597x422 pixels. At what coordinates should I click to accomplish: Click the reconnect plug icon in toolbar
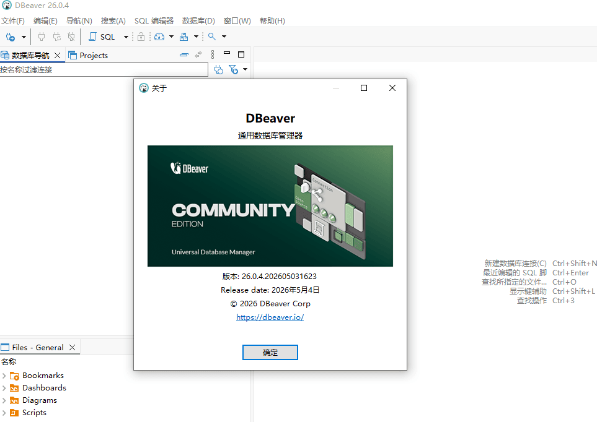(x=57, y=37)
